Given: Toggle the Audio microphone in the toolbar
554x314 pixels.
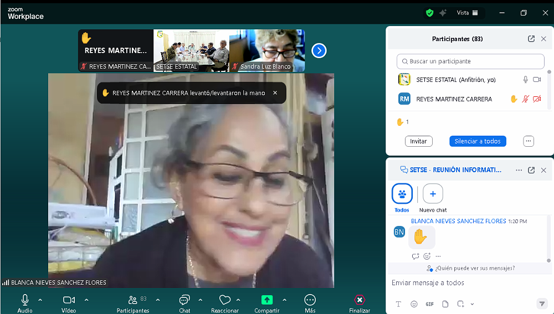Looking at the screenshot, I should click(x=25, y=300).
